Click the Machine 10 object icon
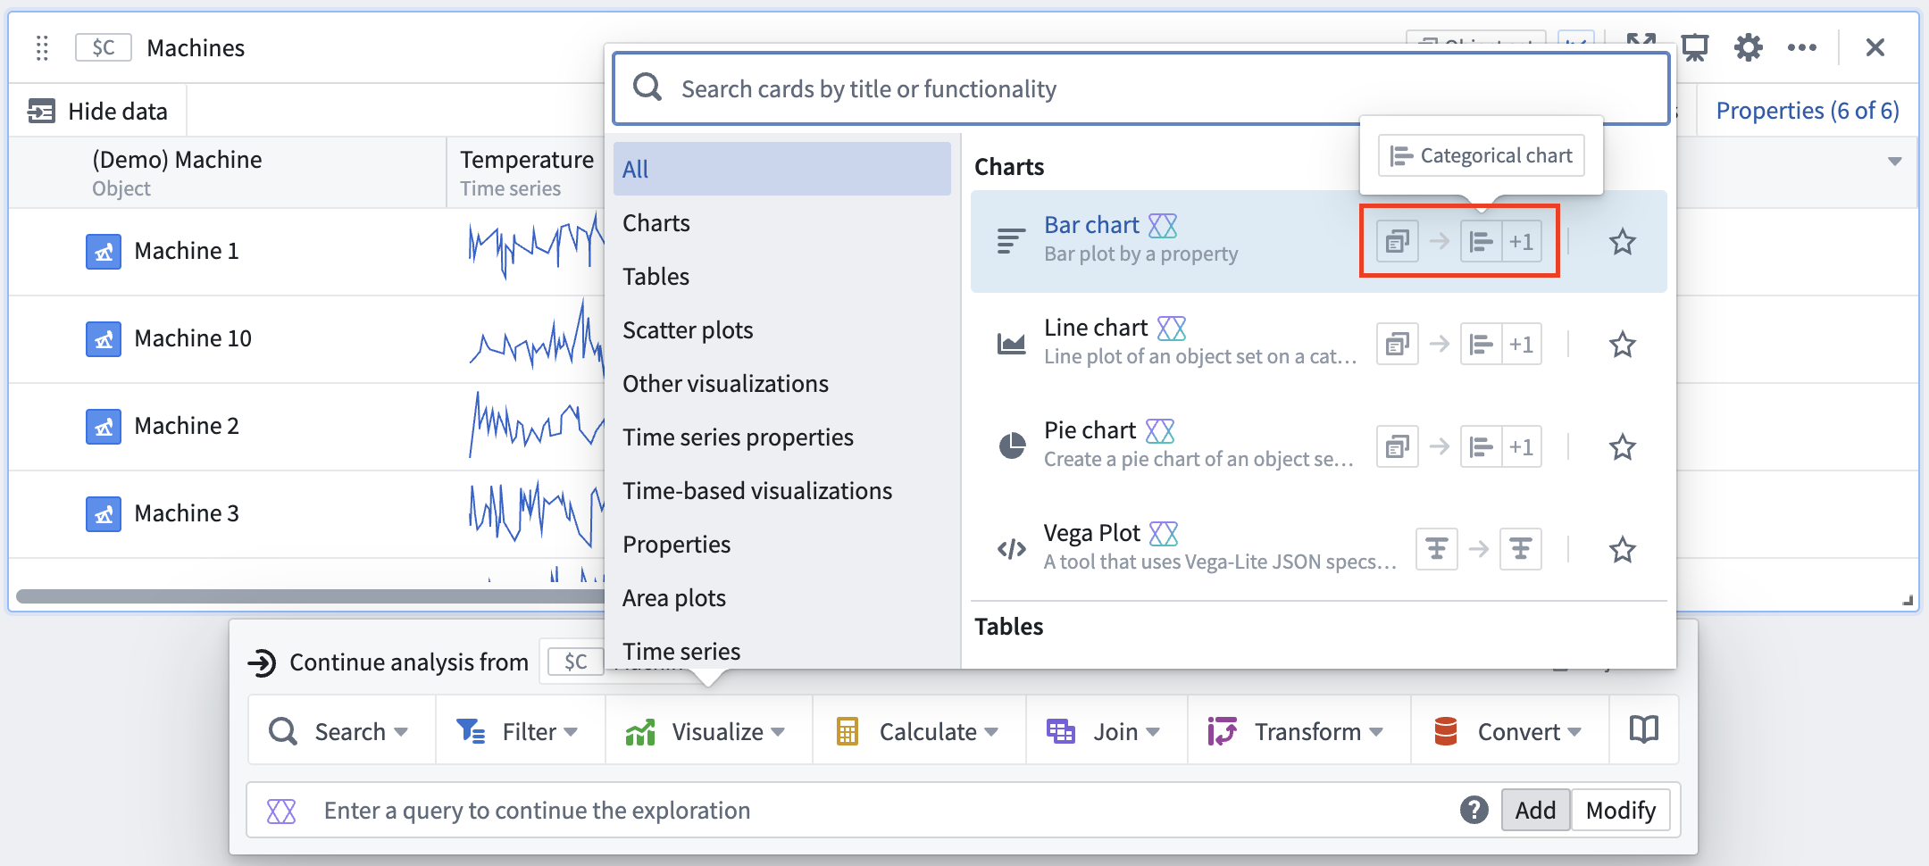 (104, 339)
